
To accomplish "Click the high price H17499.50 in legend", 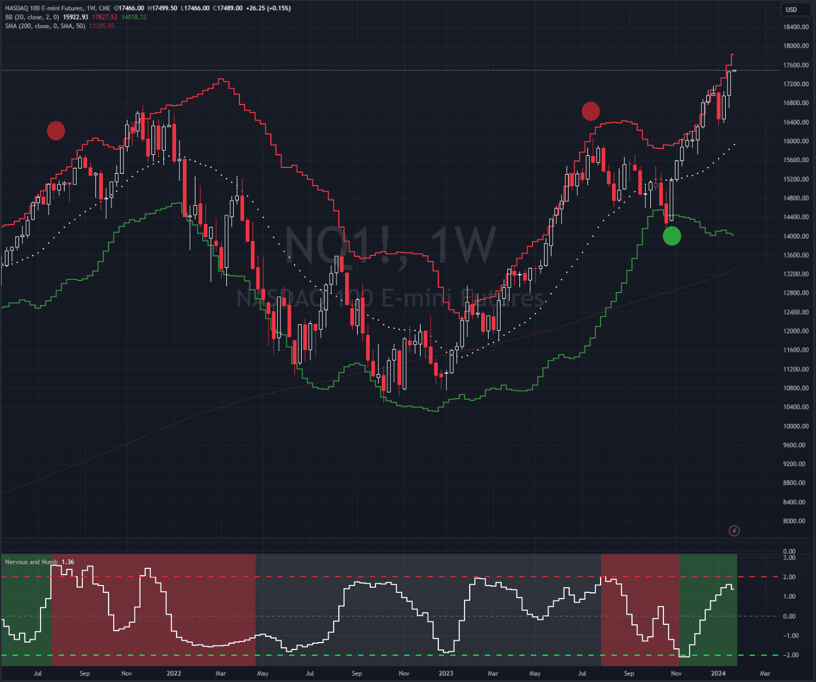I will pos(162,9).
